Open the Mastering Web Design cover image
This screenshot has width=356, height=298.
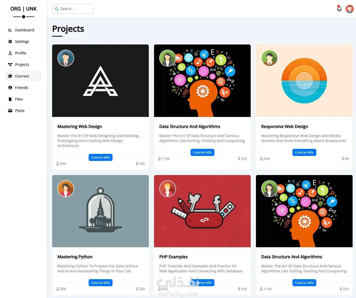pos(100,86)
